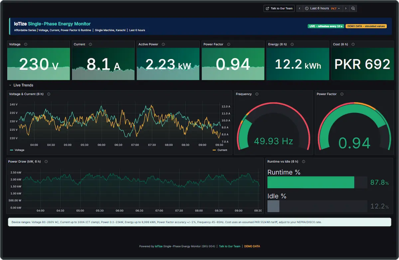The image size is (399, 260).
Task: Click the Current panel info icon
Action: click(x=90, y=44)
